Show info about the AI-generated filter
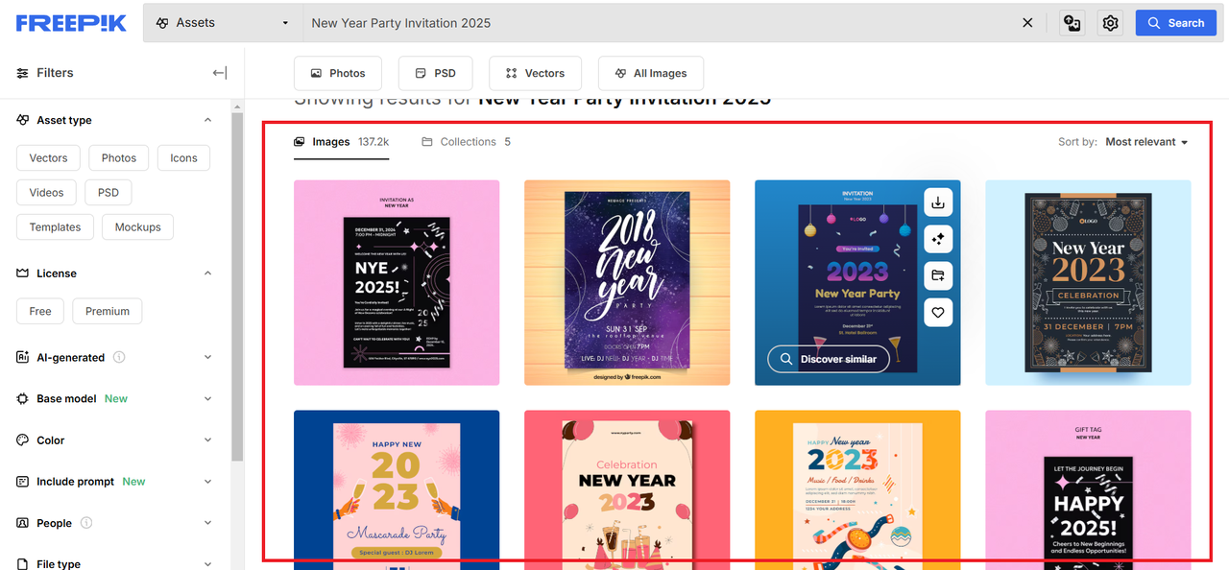Image resolution: width=1229 pixels, height=570 pixels. (119, 357)
